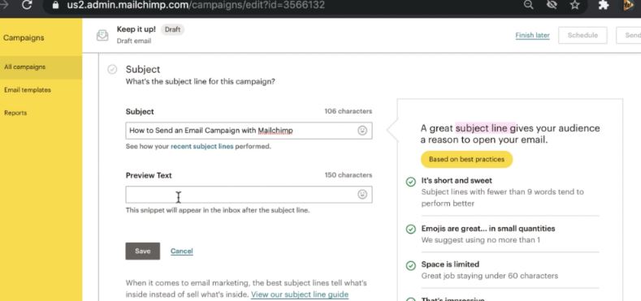Click the Draft email label under title
The width and height of the screenshot is (641, 301).
coord(134,41)
